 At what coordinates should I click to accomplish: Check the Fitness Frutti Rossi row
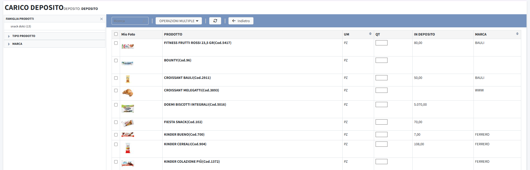(x=116, y=43)
